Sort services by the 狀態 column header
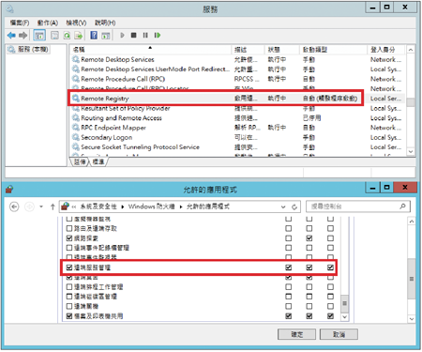The height and width of the screenshot is (352, 422). point(282,50)
